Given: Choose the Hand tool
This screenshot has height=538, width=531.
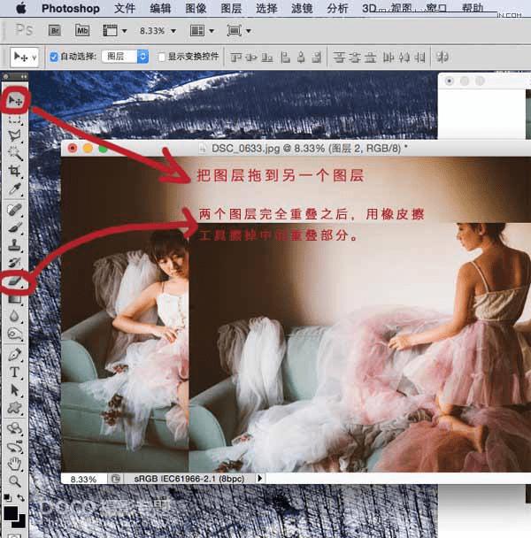Looking at the screenshot, I should pyautogui.click(x=14, y=464).
